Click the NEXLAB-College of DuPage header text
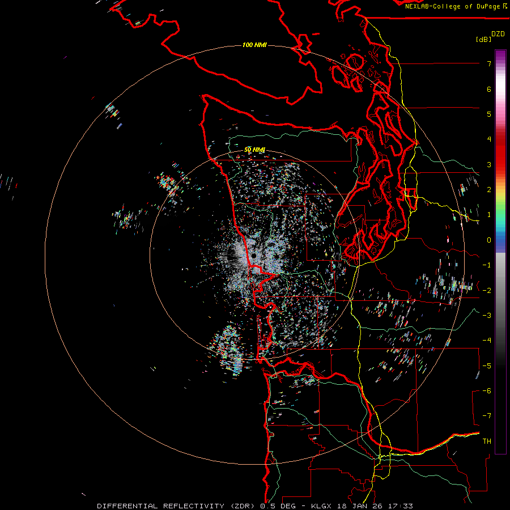 coord(454,6)
